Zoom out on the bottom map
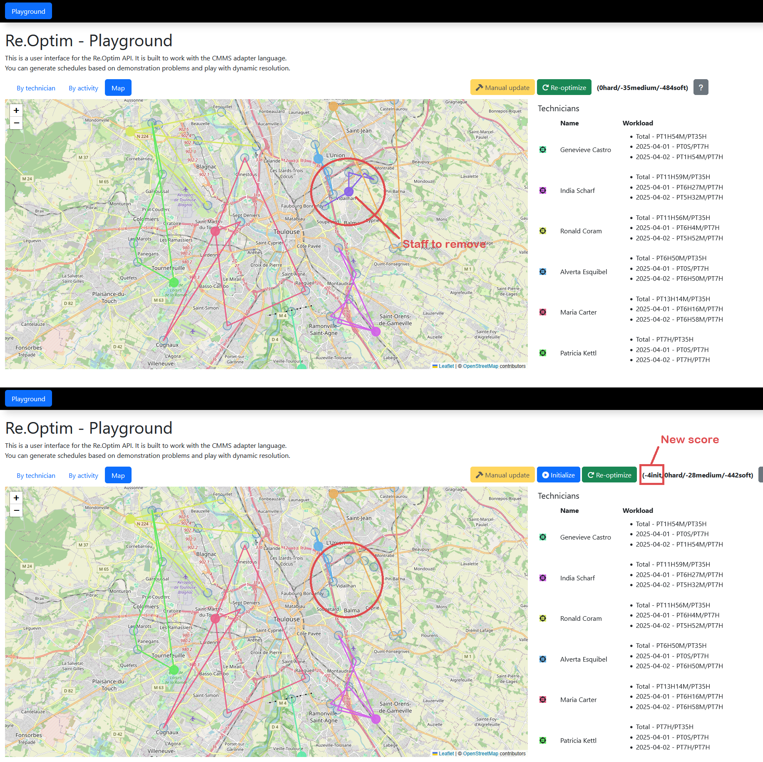763x762 pixels. [x=16, y=510]
